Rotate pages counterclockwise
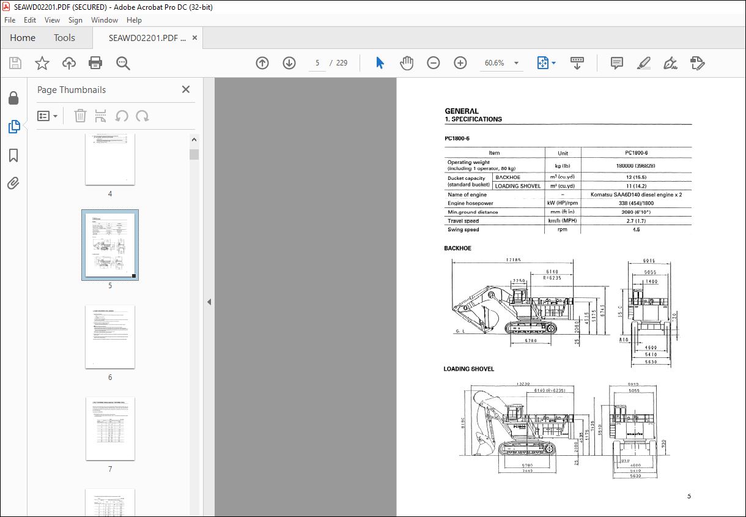The height and width of the screenshot is (517, 746). click(x=122, y=116)
